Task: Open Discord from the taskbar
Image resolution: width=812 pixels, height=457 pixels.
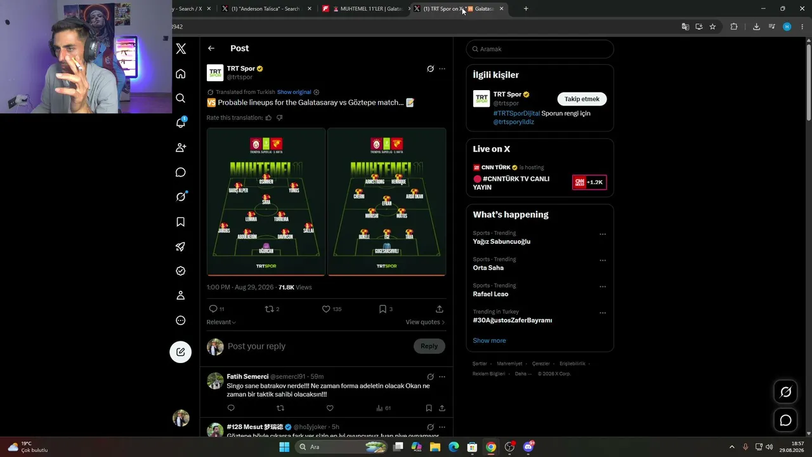Action: [528, 447]
